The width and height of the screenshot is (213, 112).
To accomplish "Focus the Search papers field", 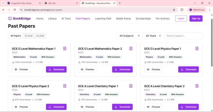I will 183,36.
